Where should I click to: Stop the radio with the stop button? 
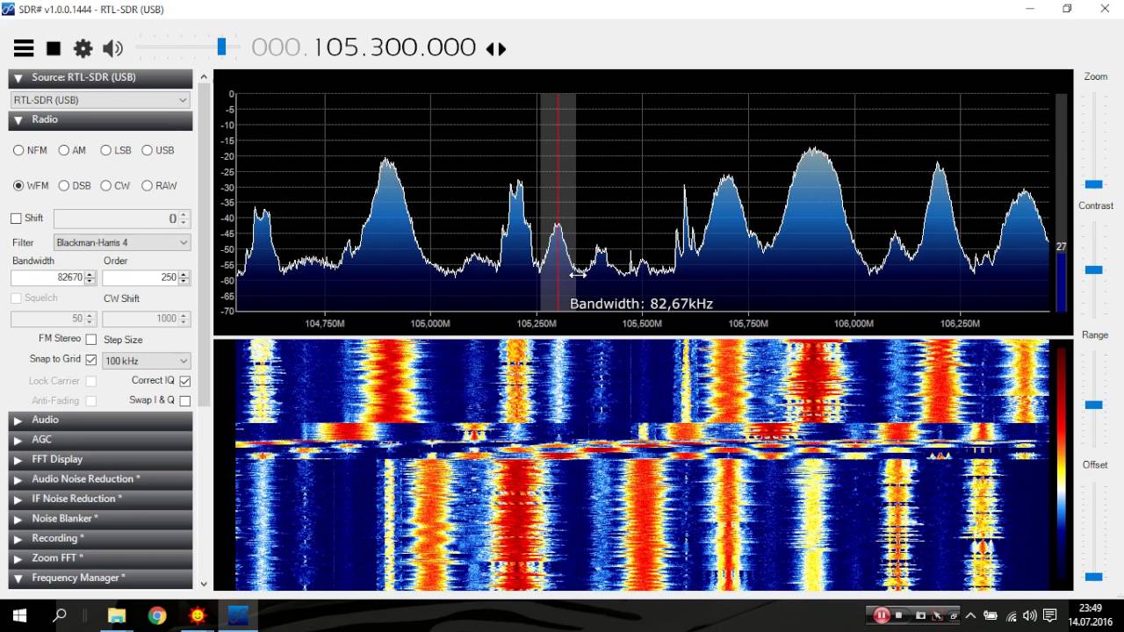[x=54, y=48]
